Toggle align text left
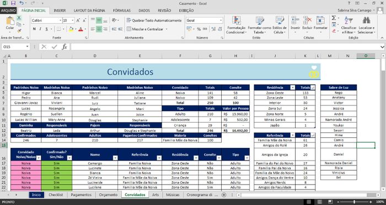This screenshot has height=205, width=386. [x=93, y=29]
